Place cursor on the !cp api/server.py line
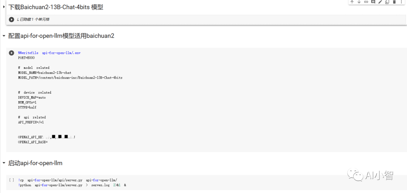Screen dimensions: 407x193 [67, 180]
